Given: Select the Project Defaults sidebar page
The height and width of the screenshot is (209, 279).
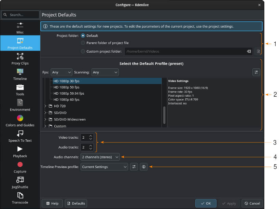Looking at the screenshot, I should 20,43.
